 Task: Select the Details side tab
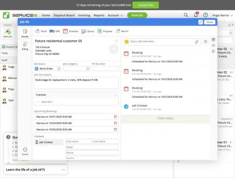[25, 33]
